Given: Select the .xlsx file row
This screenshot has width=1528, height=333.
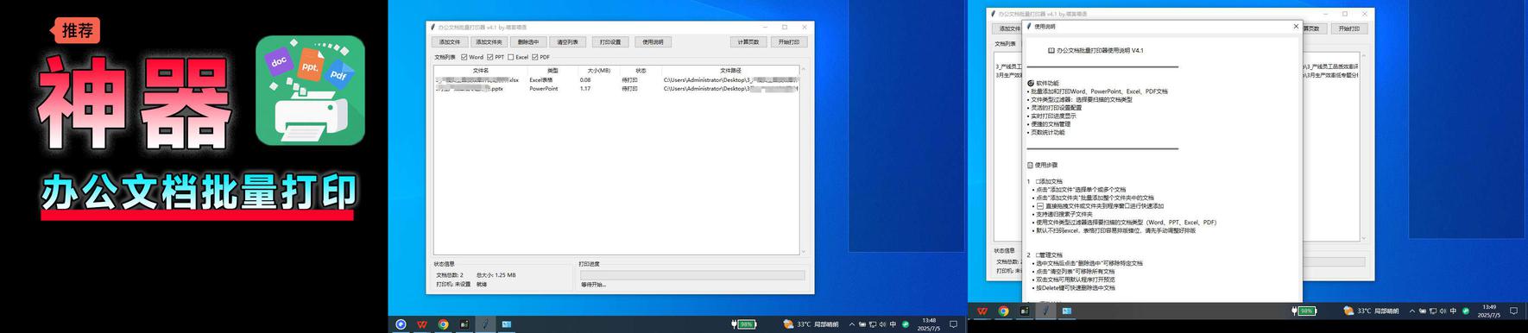Looking at the screenshot, I should [x=616, y=80].
